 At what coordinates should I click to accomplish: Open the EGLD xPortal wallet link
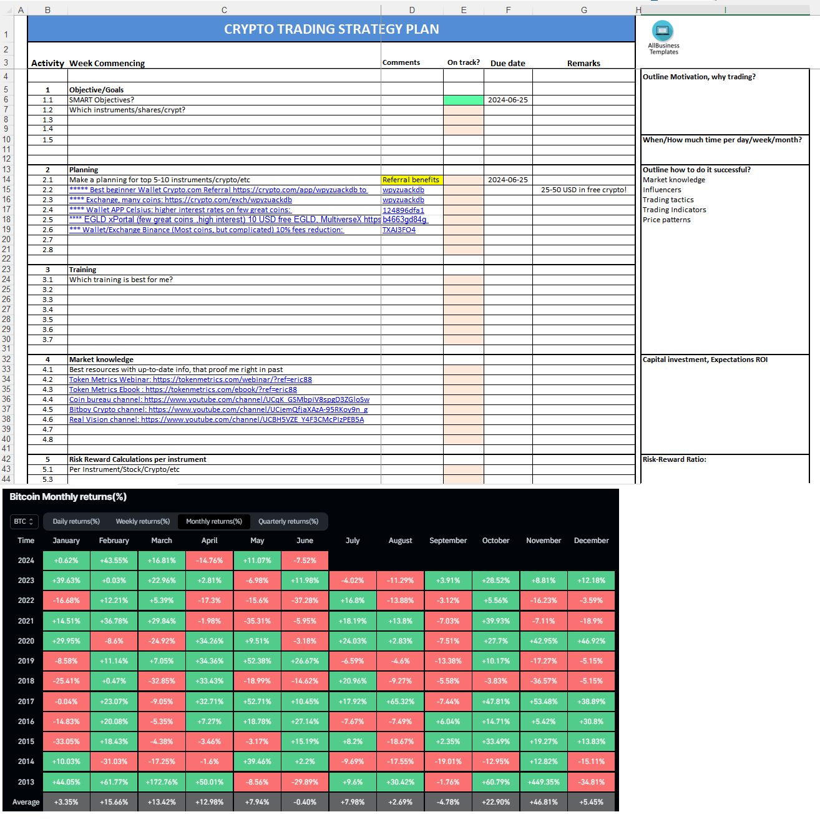point(218,220)
